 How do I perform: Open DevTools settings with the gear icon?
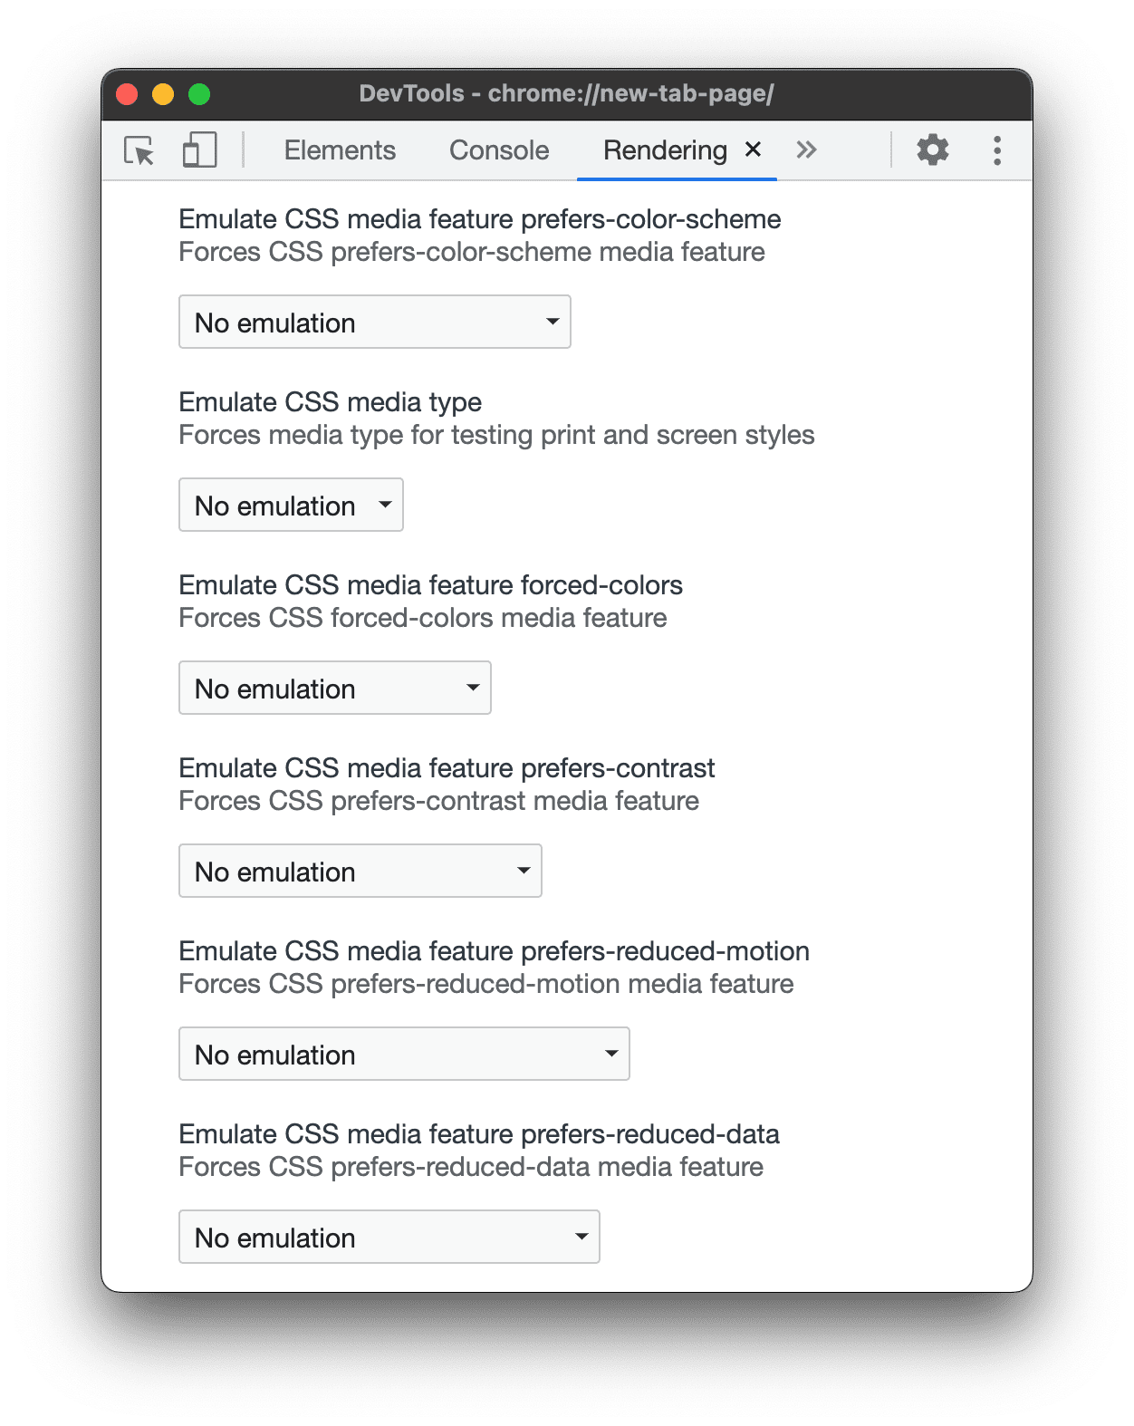click(932, 149)
